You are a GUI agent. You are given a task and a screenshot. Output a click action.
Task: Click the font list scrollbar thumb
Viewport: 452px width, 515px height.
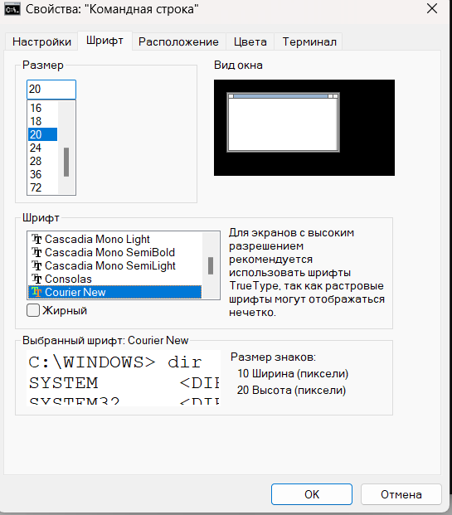(211, 265)
